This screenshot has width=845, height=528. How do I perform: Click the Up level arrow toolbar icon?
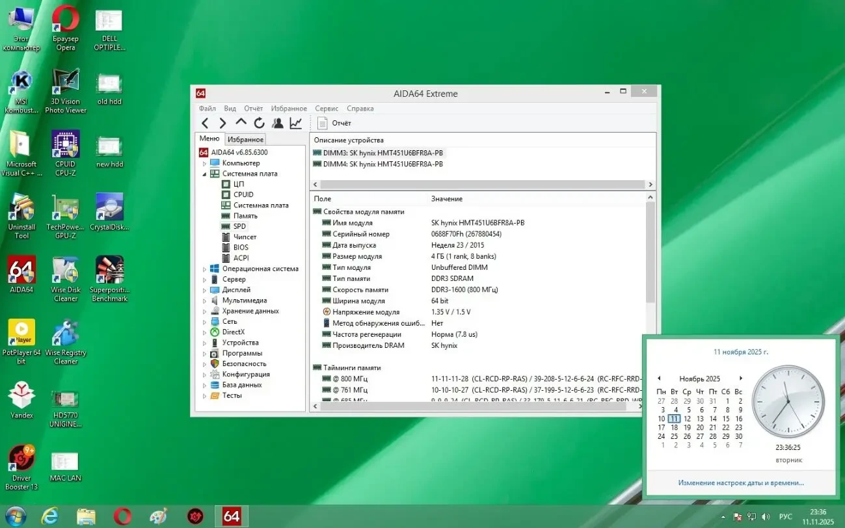[x=241, y=123]
